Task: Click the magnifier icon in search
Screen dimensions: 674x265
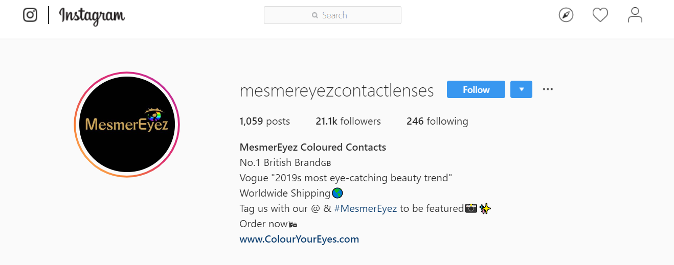Action: 315,16
